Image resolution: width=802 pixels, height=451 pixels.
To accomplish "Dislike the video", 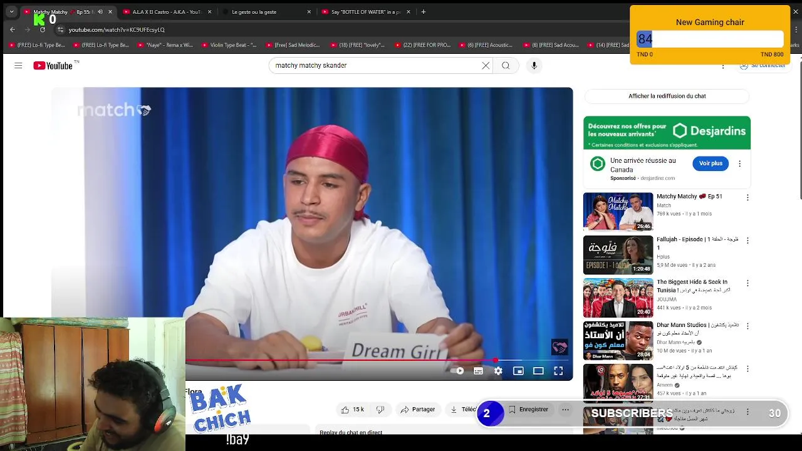I will coord(380,409).
